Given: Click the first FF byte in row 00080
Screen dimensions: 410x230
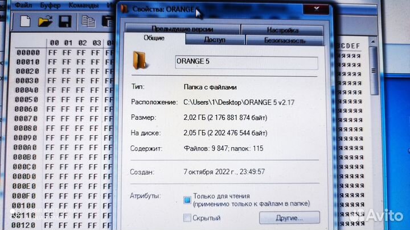Looking at the screenshot, I should (x=50, y=128).
